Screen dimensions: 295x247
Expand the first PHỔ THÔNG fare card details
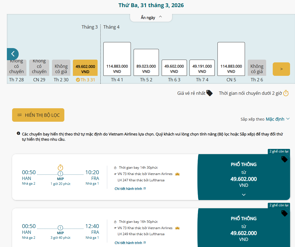[243, 195]
